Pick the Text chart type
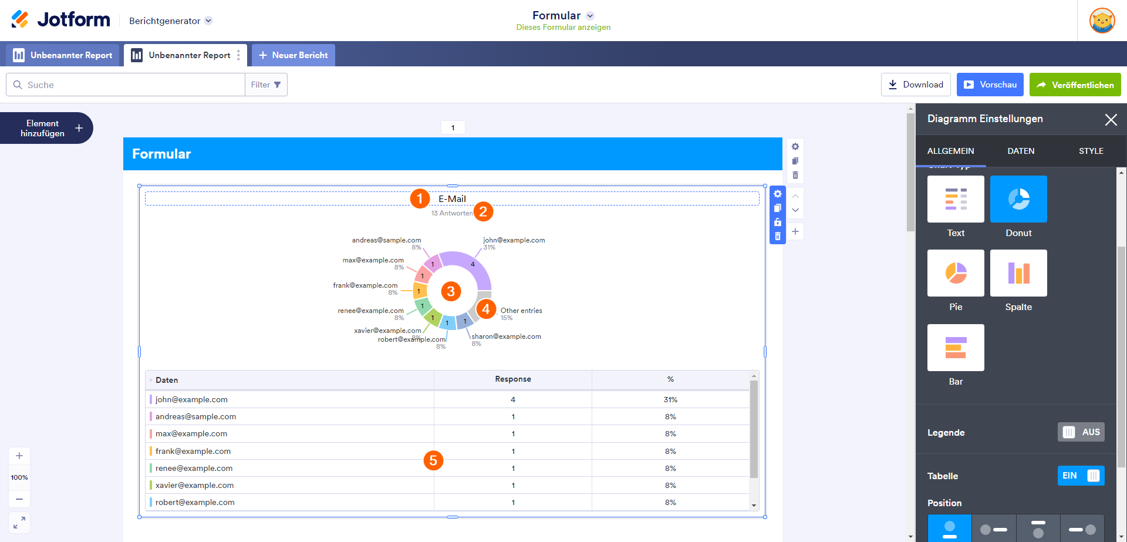Viewport: 1127px width, 542px height. click(955, 199)
